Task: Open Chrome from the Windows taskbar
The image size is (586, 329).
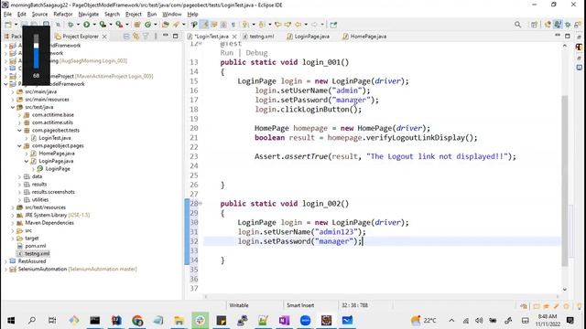Action: pos(137,320)
